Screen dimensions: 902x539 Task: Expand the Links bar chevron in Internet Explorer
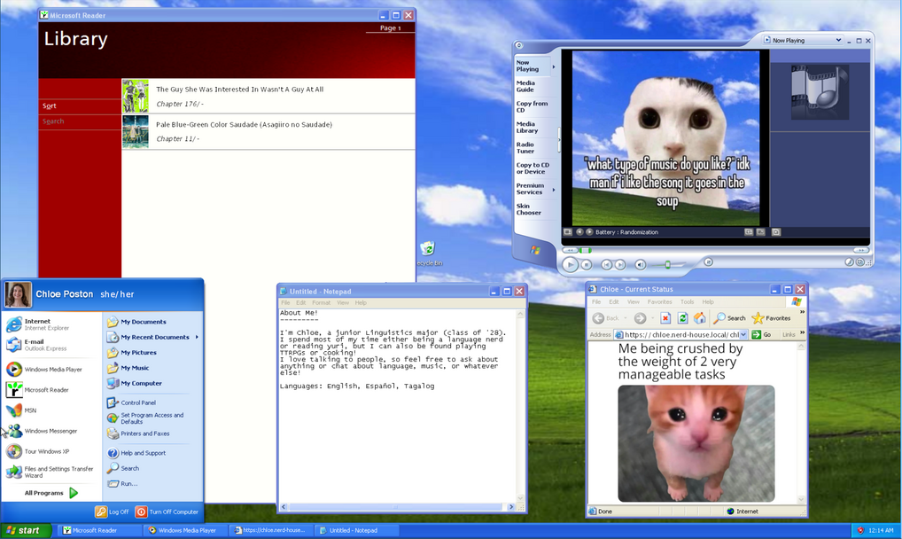802,332
